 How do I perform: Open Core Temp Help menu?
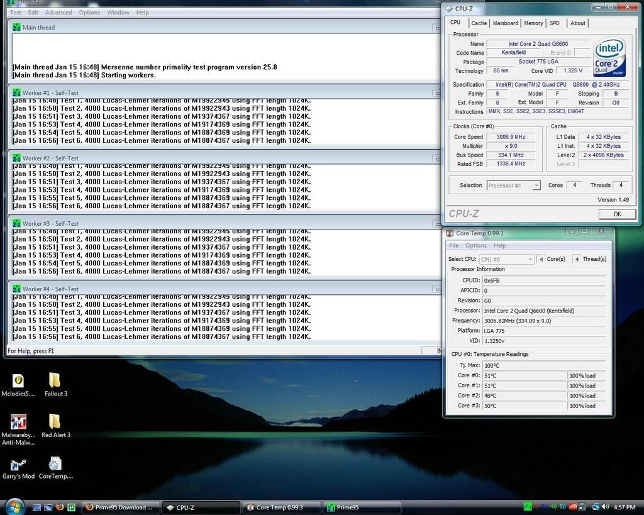[x=500, y=245]
